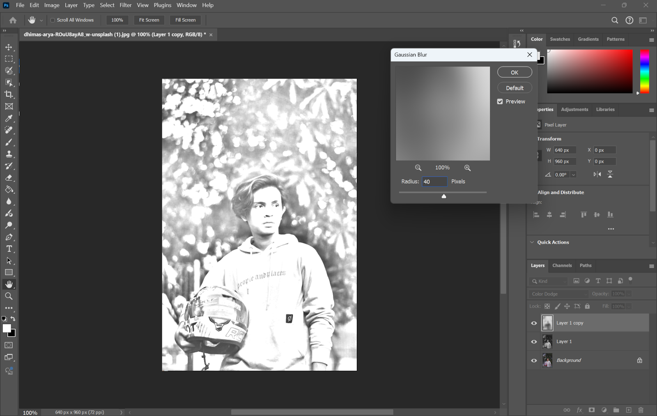Open the Filter menu
The image size is (657, 416).
[126, 5]
